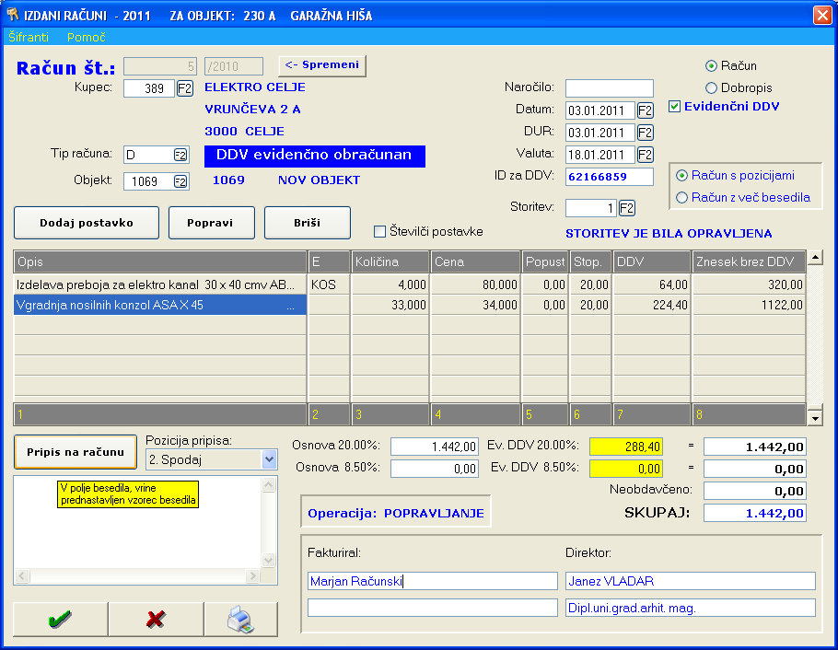Open the F2 lookup next to Datum
838x650 pixels.
[645, 110]
